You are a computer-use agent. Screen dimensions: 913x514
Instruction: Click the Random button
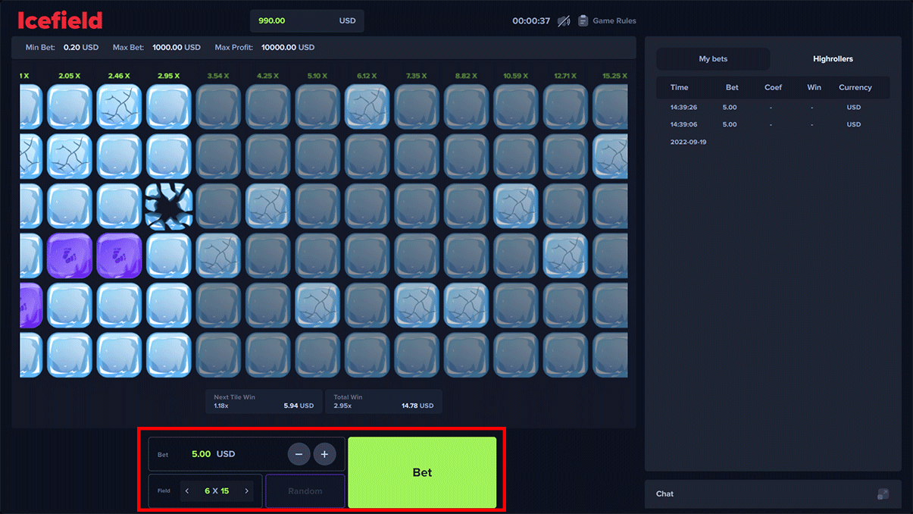click(x=305, y=491)
